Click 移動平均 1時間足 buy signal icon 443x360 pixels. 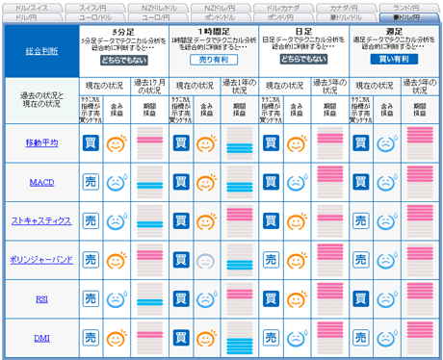click(181, 143)
